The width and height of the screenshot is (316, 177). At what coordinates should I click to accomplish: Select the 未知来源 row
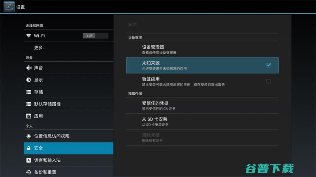click(202, 65)
